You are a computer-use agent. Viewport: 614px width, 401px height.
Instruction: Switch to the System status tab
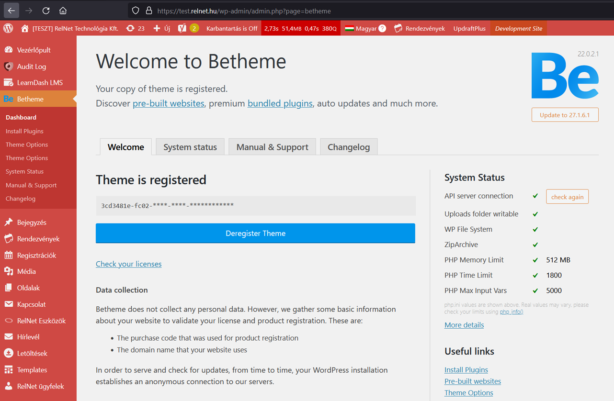click(190, 147)
